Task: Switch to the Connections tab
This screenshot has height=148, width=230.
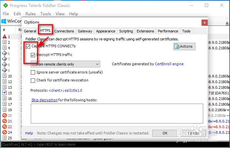Action: 64,31
